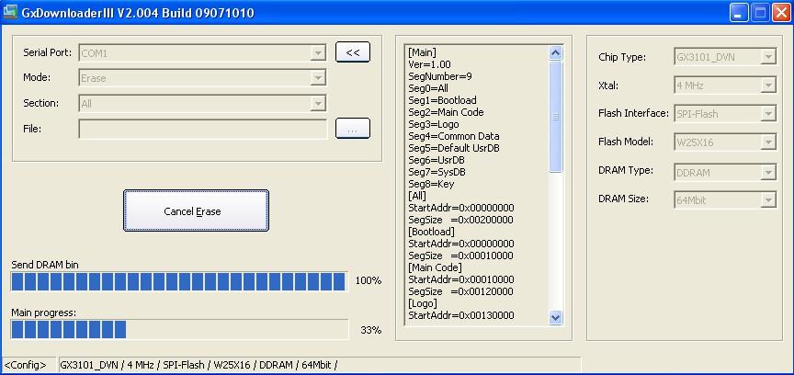Click inside the File path field
Image resolution: width=794 pixels, height=375 pixels.
[202, 129]
